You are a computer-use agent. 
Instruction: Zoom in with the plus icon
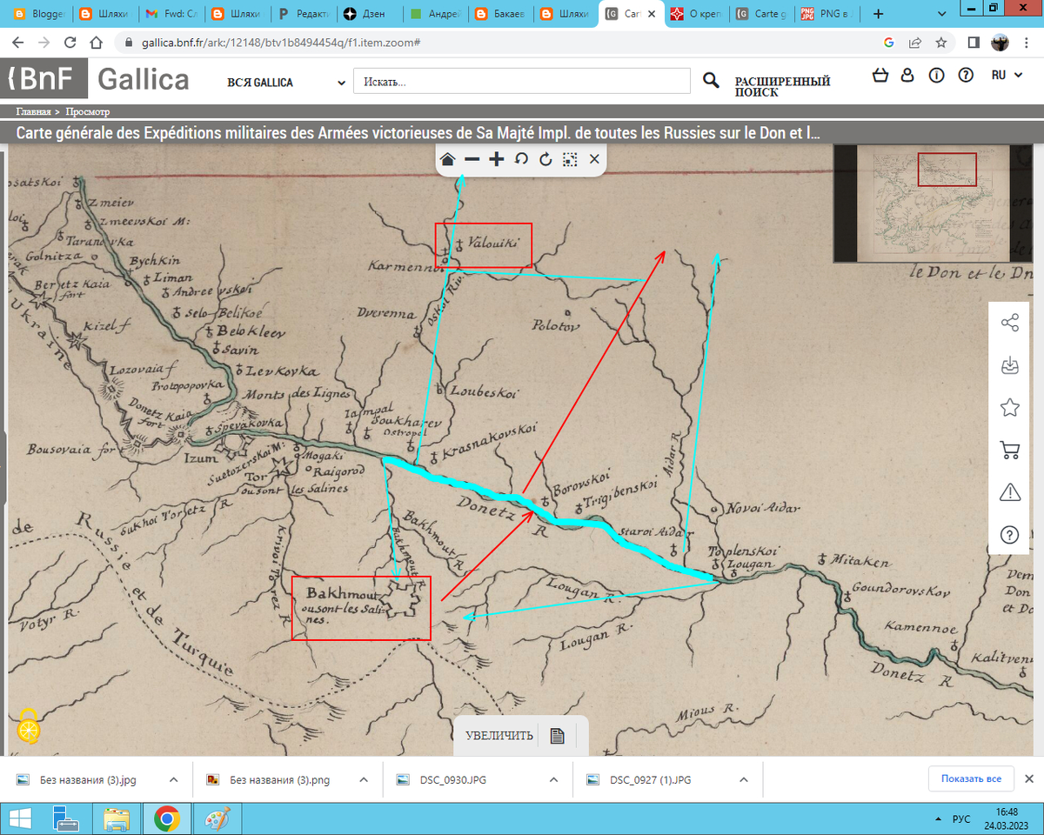[496, 159]
